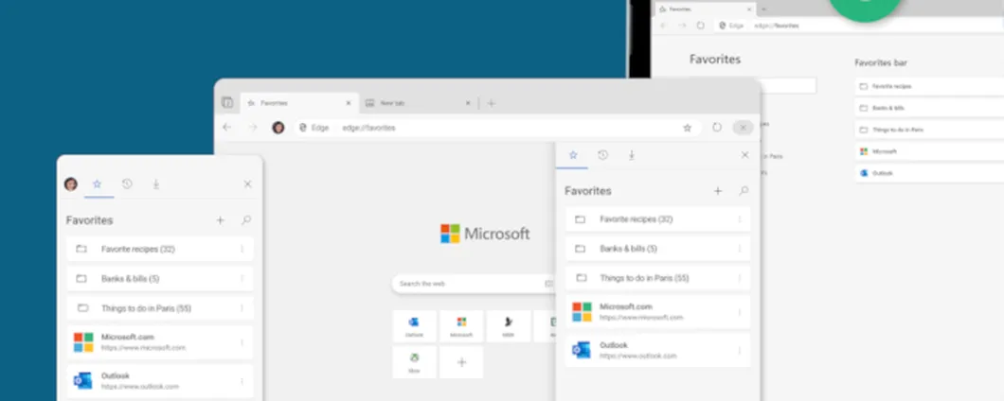
Task: Open more options for Banks & bills in left panel
Action: click(242, 279)
